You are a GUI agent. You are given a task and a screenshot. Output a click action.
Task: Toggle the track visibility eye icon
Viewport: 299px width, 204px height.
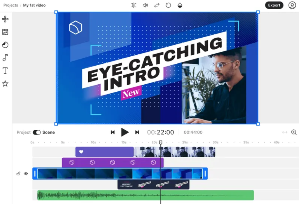click(26, 174)
